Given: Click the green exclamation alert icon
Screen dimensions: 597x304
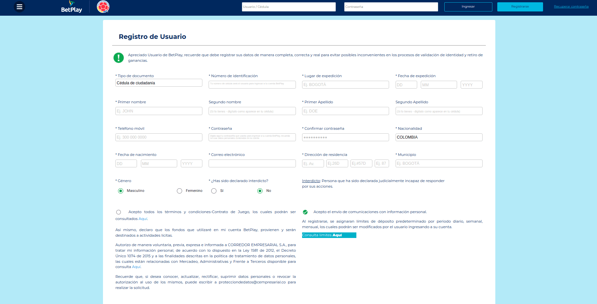Looking at the screenshot, I should tap(118, 58).
